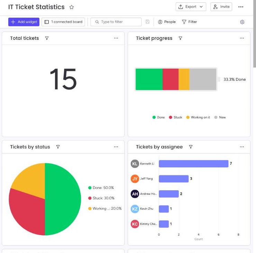The width and height of the screenshot is (256, 253).
Task: Toggle the Stuck: 30.0% pie legend
Action: click(101, 198)
